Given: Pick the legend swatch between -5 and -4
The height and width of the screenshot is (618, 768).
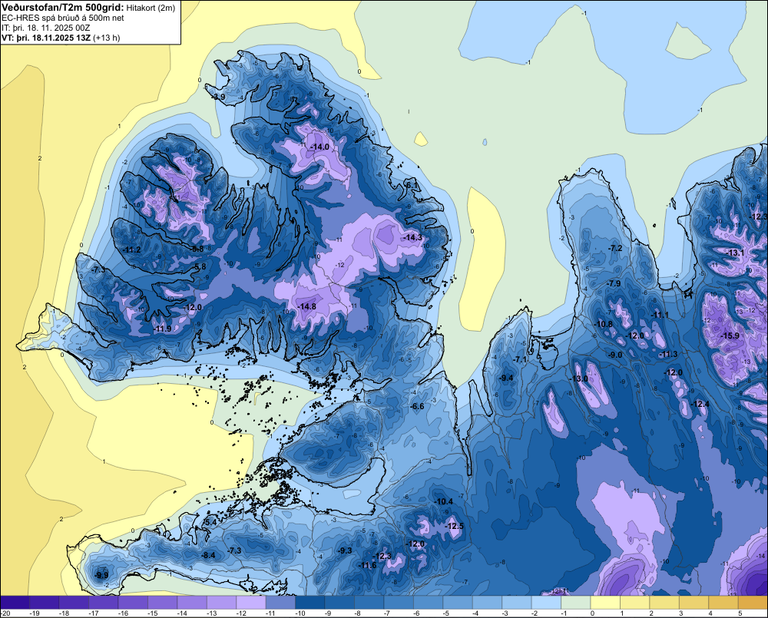Looking at the screenshot, I should pos(458,603).
